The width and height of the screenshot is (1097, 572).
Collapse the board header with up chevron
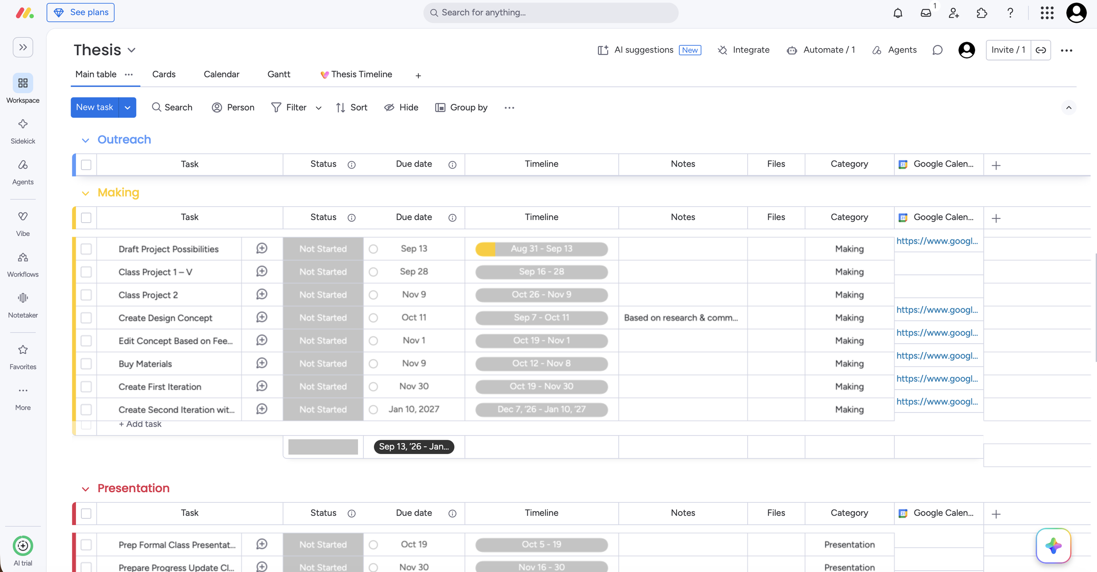(x=1068, y=108)
